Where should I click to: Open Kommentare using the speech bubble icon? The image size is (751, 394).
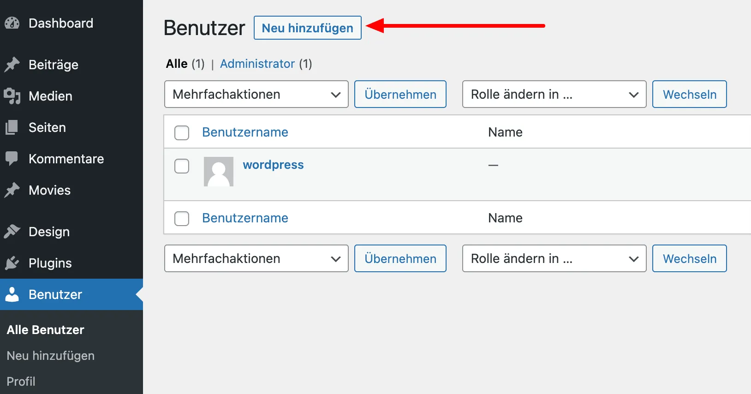coord(12,159)
